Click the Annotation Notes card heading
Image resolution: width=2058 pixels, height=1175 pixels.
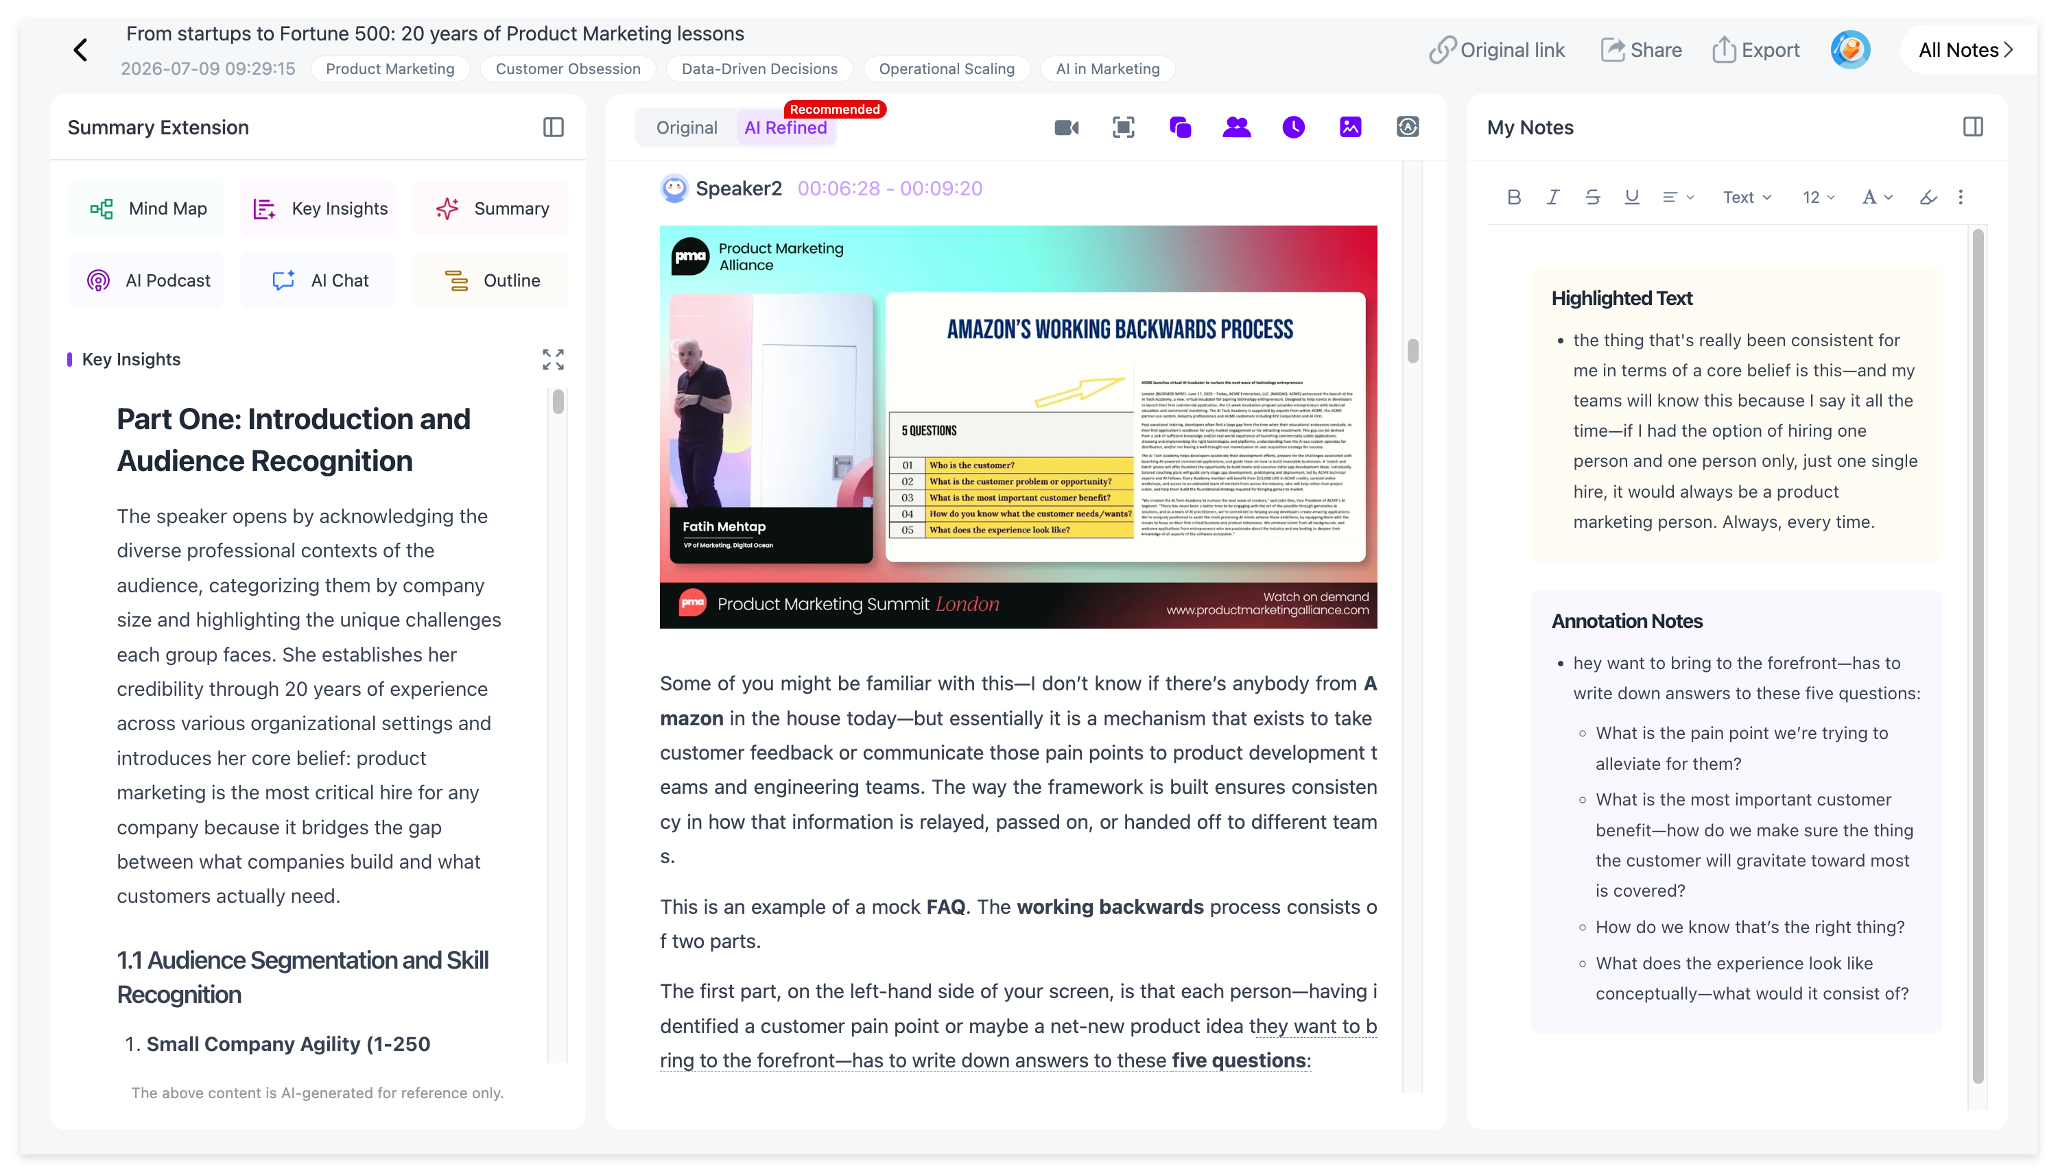coord(1626,621)
